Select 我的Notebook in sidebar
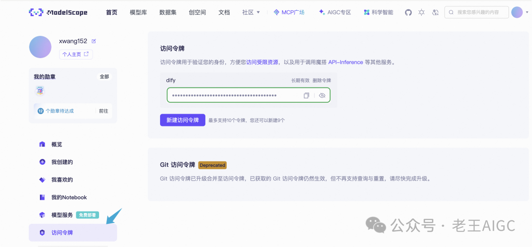The height and width of the screenshot is (247, 532). pyautogui.click(x=73, y=197)
